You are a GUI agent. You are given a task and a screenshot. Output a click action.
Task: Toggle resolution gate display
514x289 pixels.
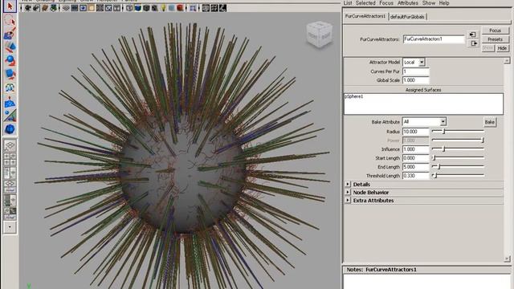(83, 8)
